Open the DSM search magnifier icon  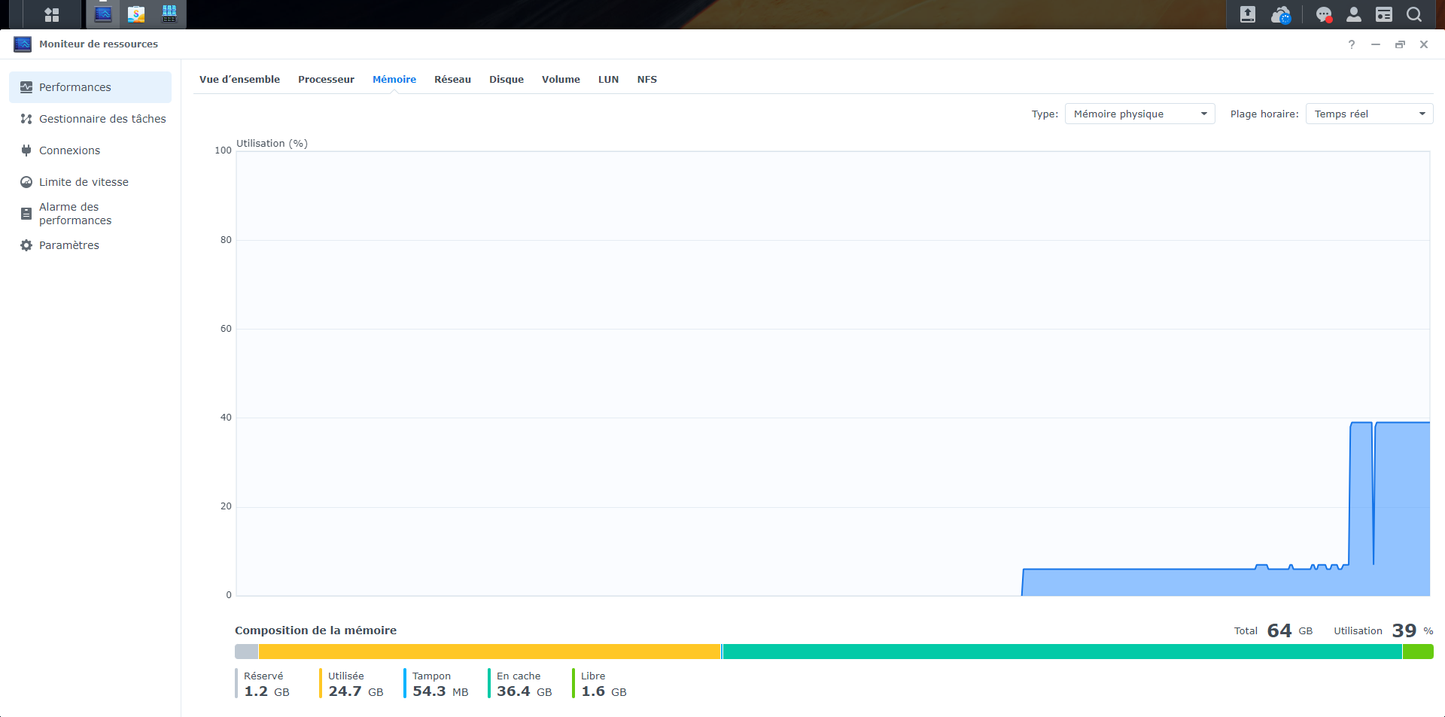point(1414,14)
